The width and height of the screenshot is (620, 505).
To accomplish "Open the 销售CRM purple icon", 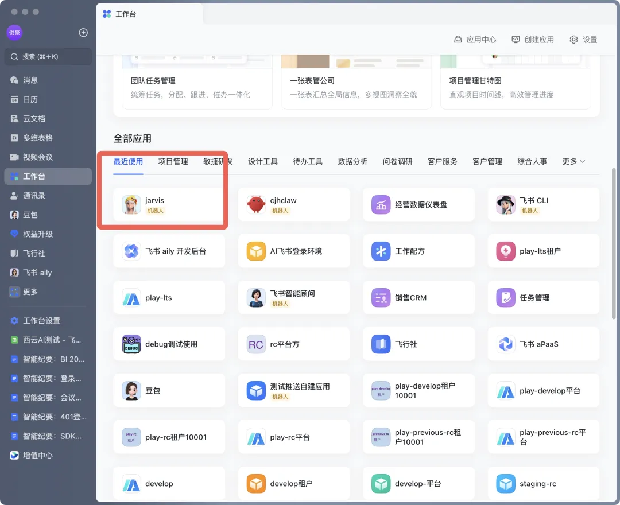I will (381, 298).
